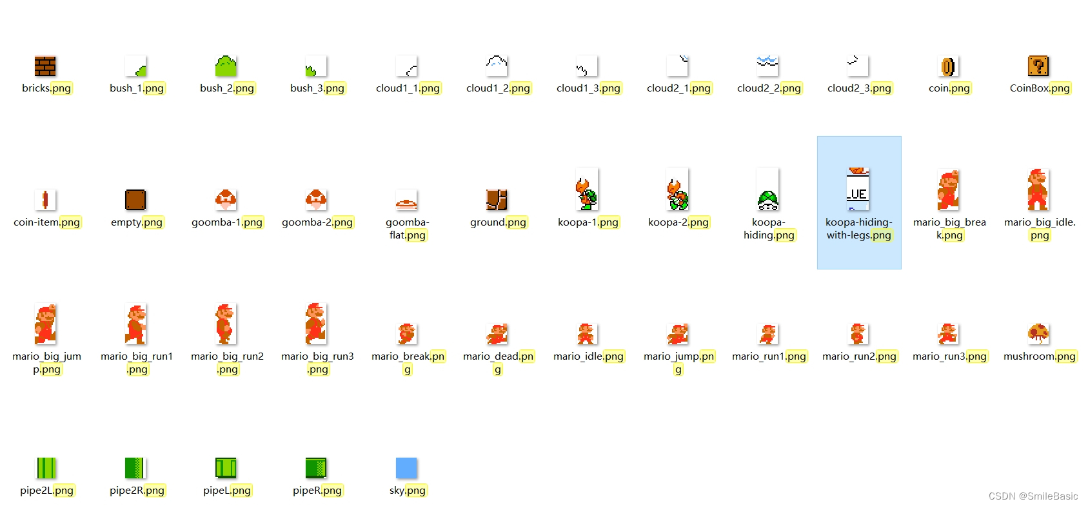Click the pipe2R.png green pipe icon
1088x506 pixels.
point(135,468)
